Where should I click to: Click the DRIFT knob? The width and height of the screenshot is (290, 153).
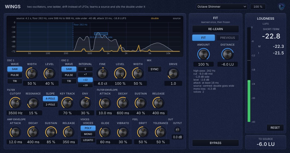tap(143, 132)
